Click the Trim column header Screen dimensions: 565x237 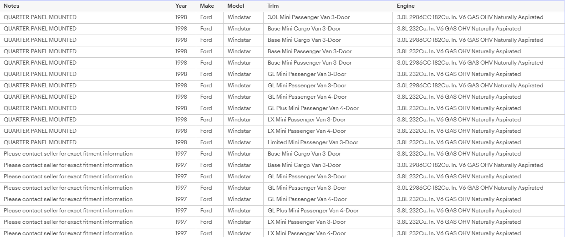[273, 6]
